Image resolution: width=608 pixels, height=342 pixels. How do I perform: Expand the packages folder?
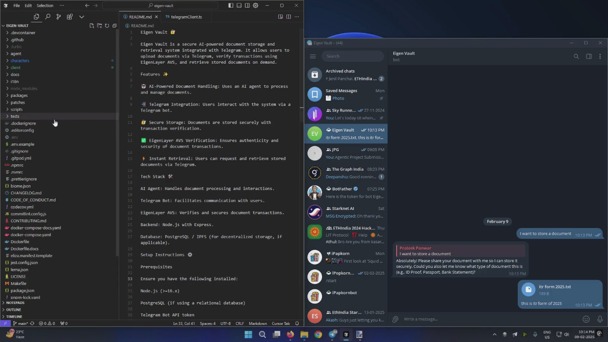click(19, 95)
